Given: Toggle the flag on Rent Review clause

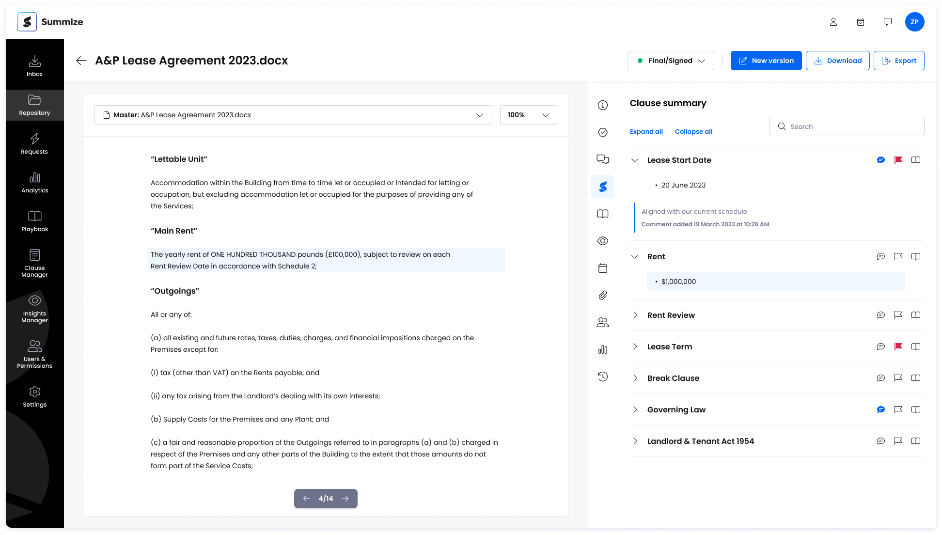Looking at the screenshot, I should (x=898, y=315).
